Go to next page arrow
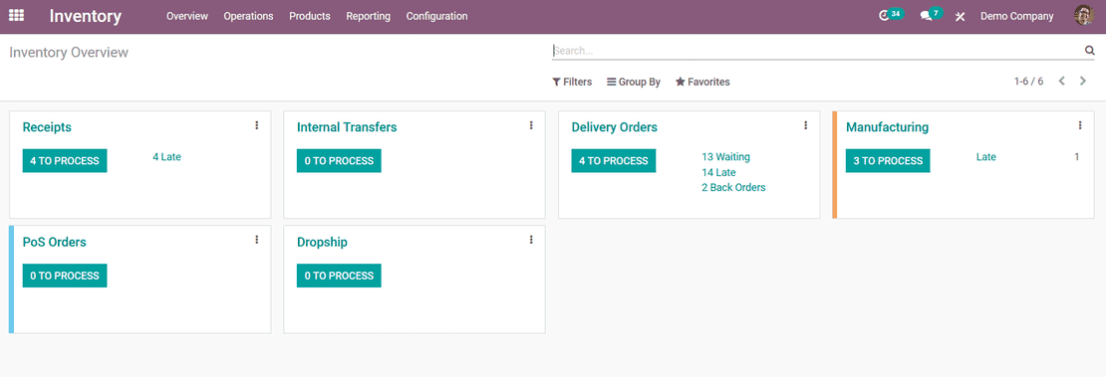The height and width of the screenshot is (377, 1106). 1083,81
